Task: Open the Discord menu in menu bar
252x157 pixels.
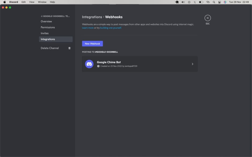Action: click(x=13, y=2)
